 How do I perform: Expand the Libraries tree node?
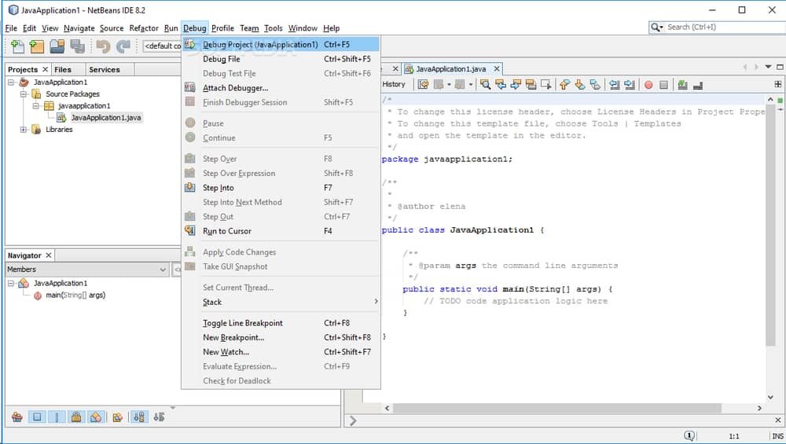[24, 130]
